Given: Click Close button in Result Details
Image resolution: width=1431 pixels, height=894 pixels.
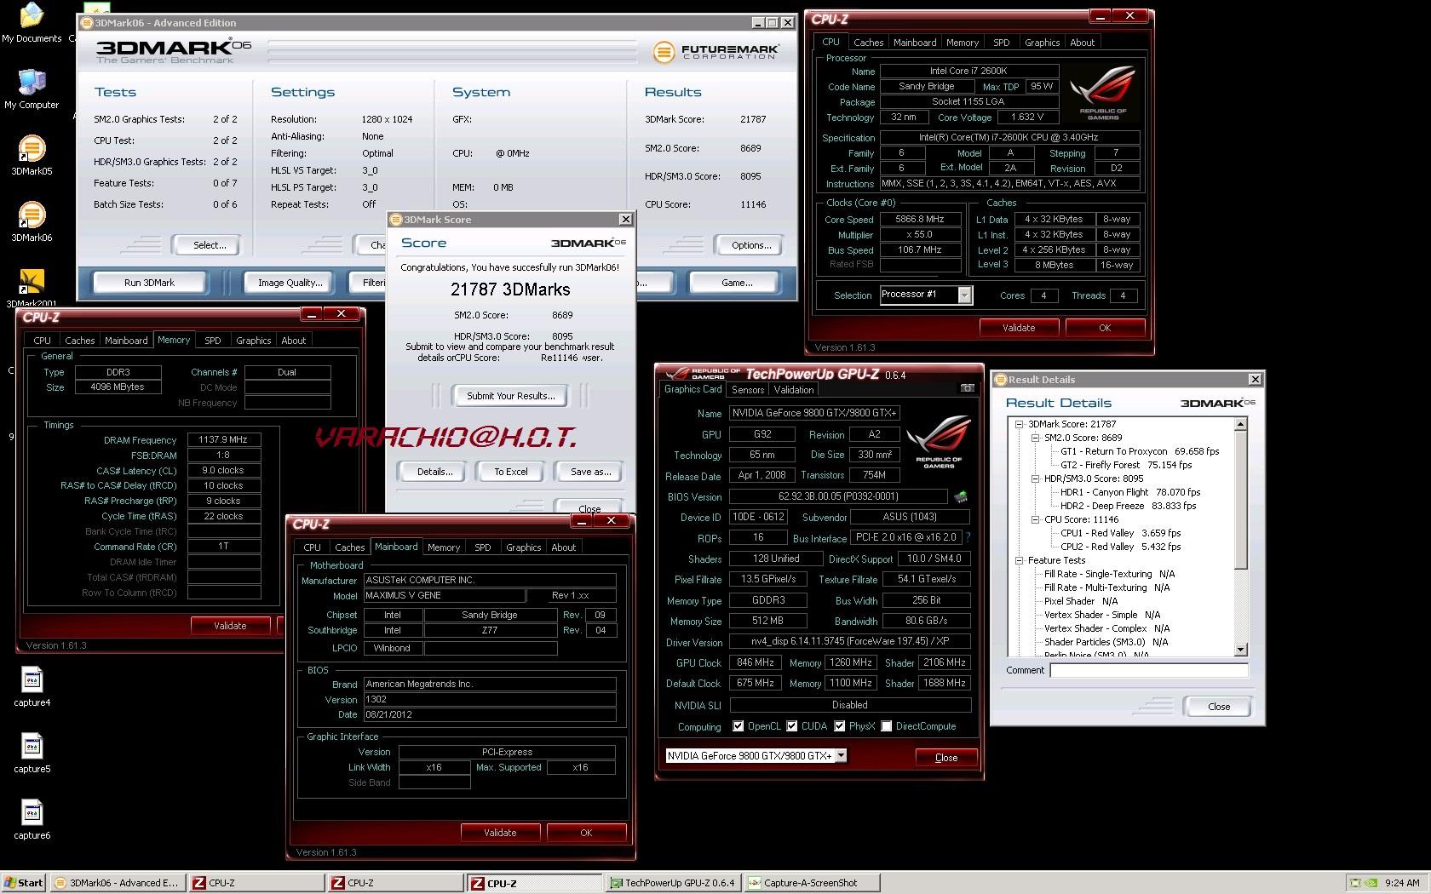Looking at the screenshot, I should pyautogui.click(x=1218, y=707).
